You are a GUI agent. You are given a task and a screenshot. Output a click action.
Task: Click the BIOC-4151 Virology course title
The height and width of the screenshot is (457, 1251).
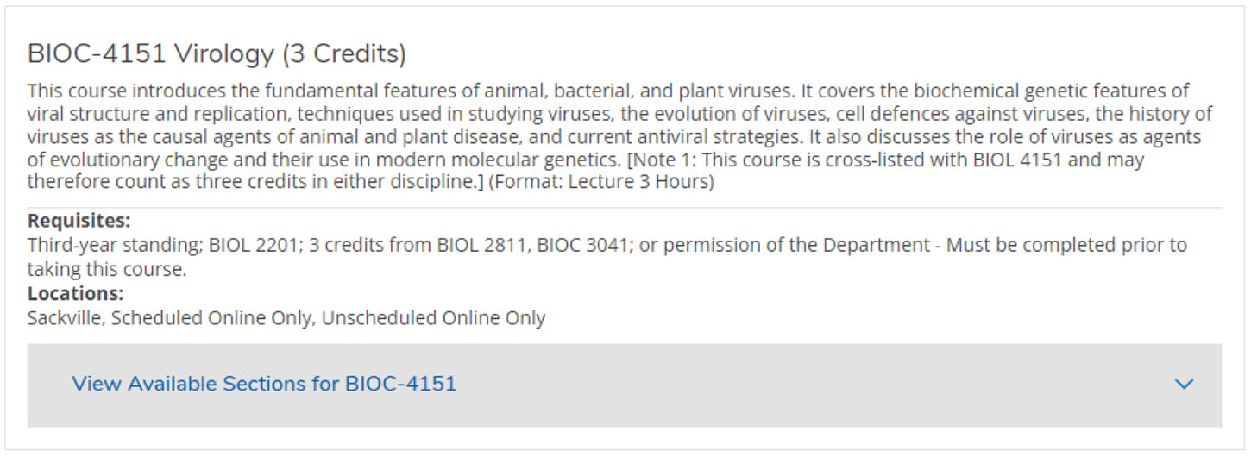click(x=217, y=53)
